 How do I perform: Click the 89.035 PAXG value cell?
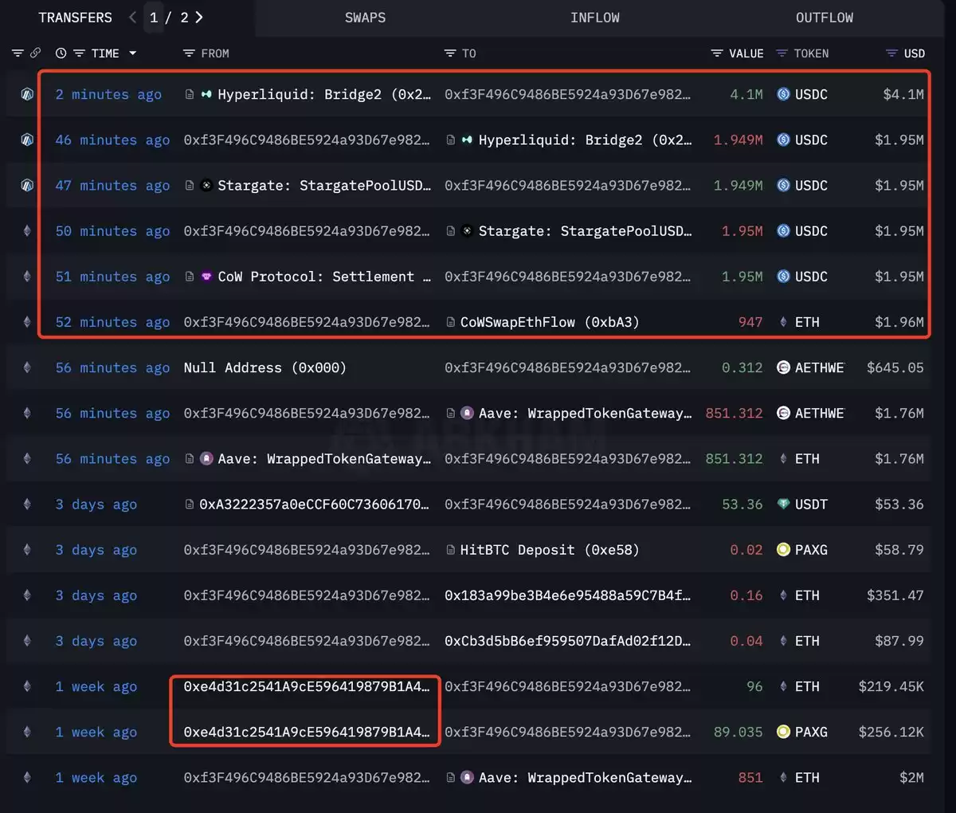tap(738, 732)
